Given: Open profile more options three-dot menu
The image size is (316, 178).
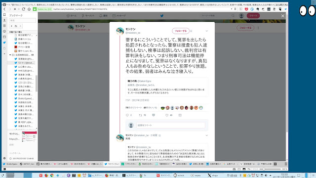Looking at the screenshot, I should (x=258, y=28).
